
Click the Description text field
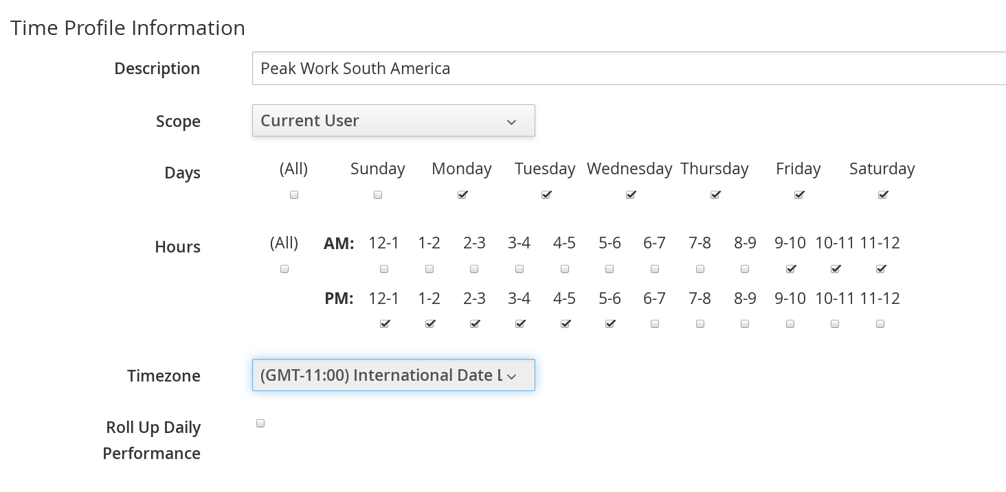[x=628, y=69]
